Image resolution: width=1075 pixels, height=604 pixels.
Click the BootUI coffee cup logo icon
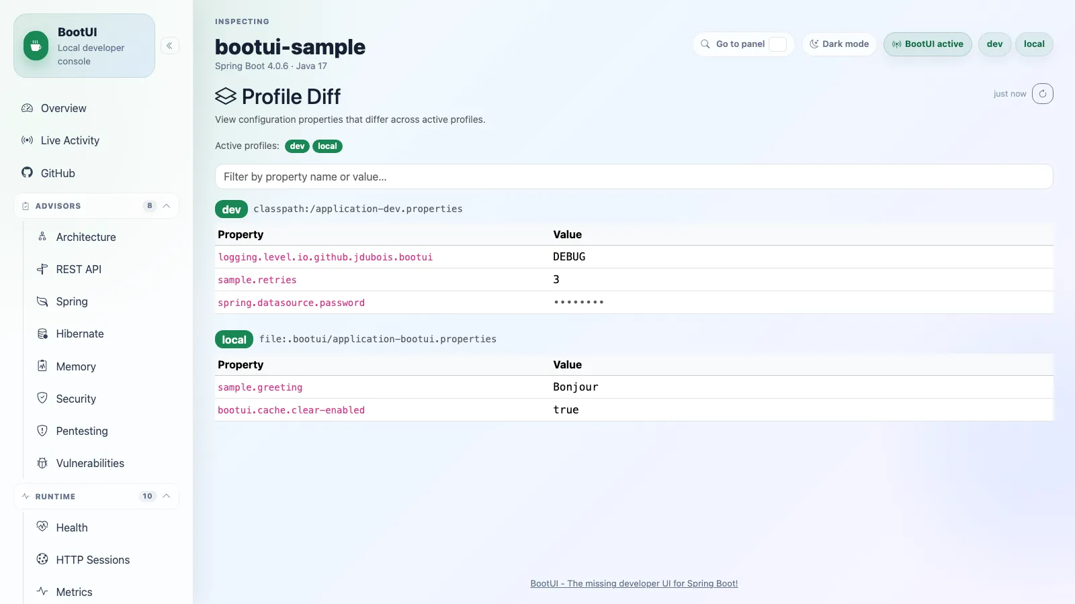coord(36,46)
